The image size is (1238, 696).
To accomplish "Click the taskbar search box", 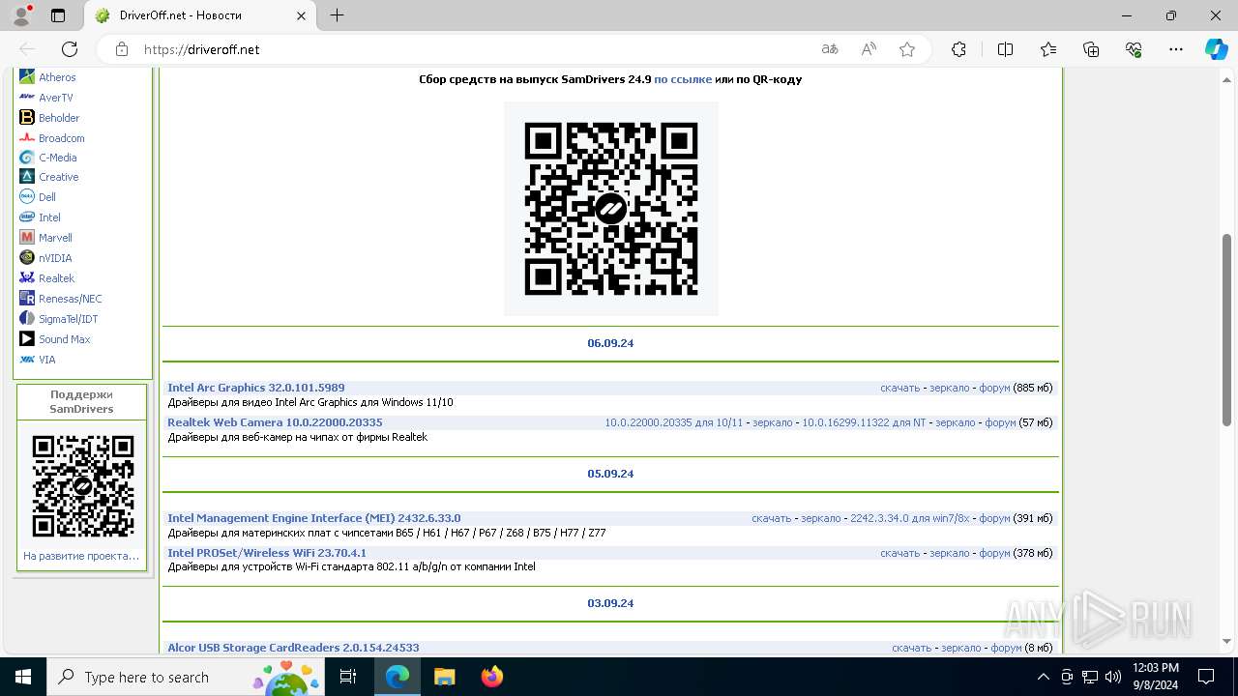I will click(x=186, y=677).
